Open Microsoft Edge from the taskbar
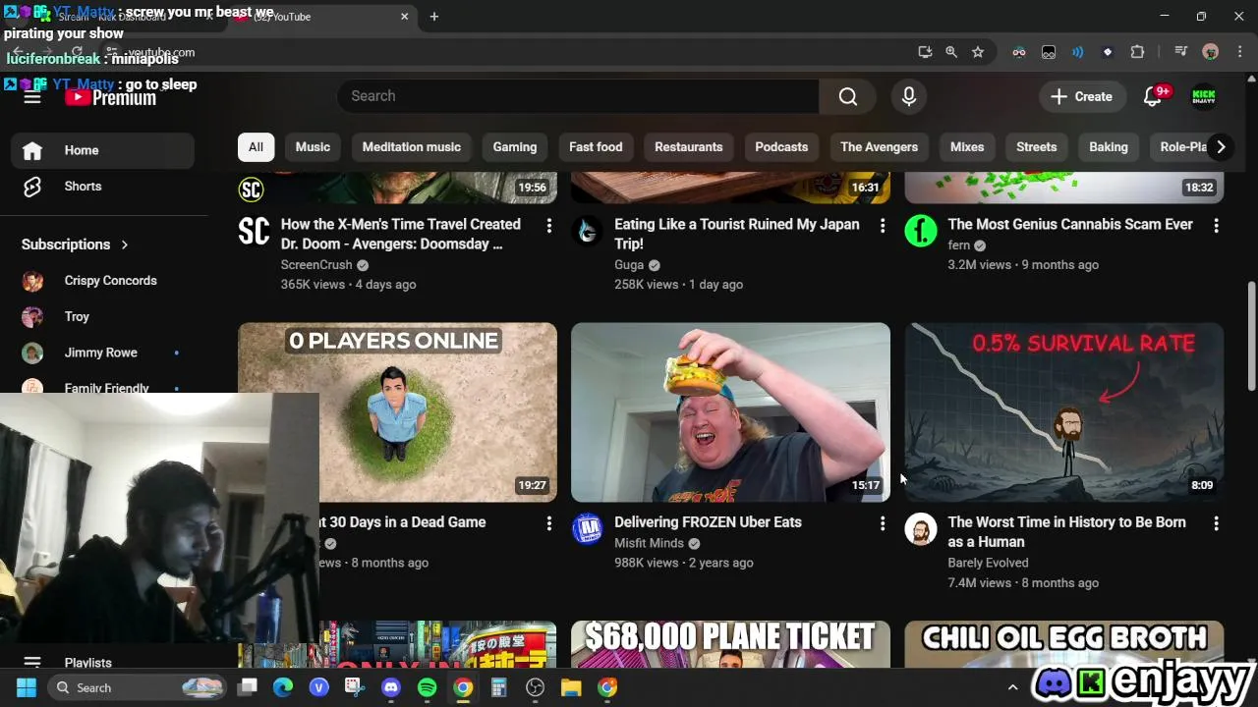Image resolution: width=1258 pixels, height=707 pixels. pyautogui.click(x=283, y=687)
